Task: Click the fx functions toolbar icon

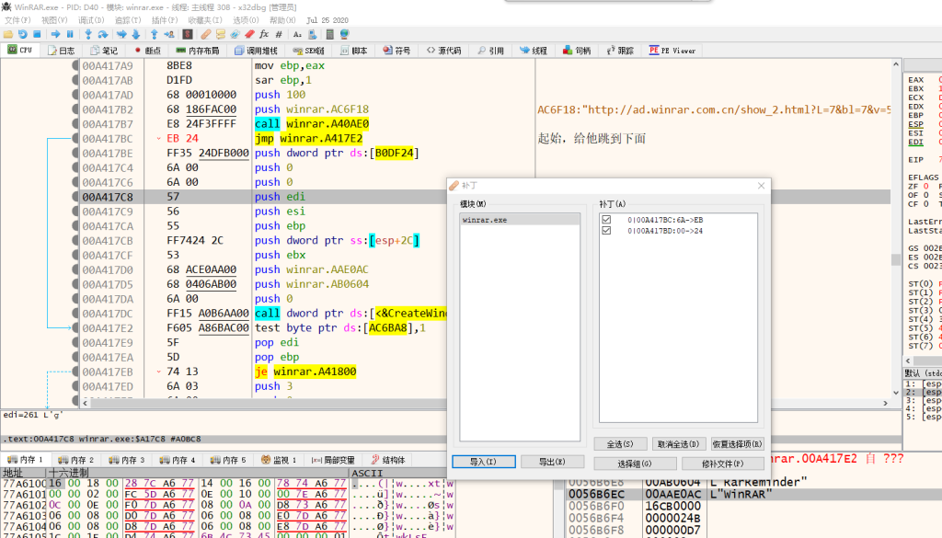Action: click(x=263, y=34)
